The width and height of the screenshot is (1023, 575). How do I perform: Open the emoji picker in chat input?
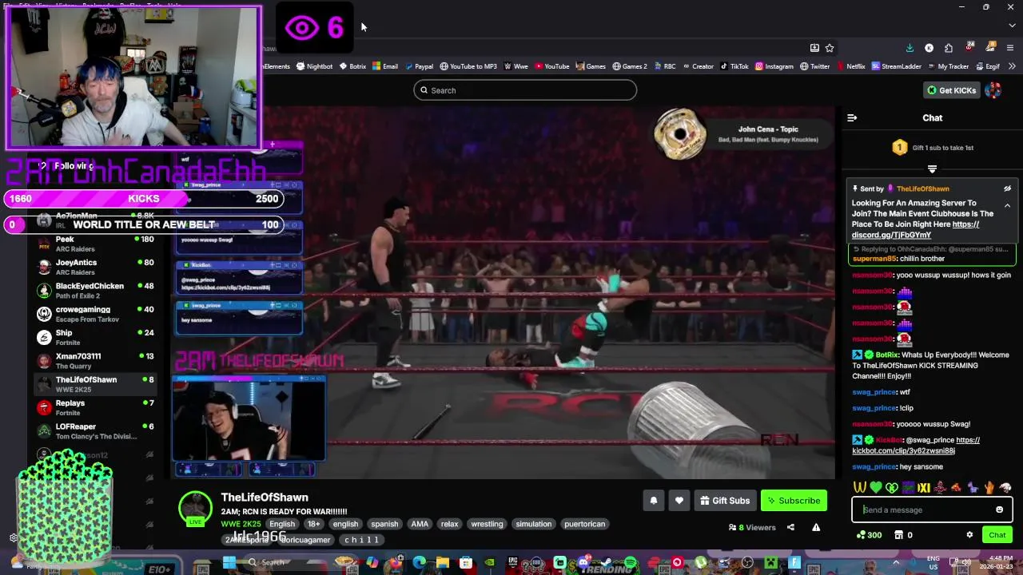click(999, 510)
